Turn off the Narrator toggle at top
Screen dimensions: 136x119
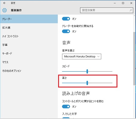point(66,19)
